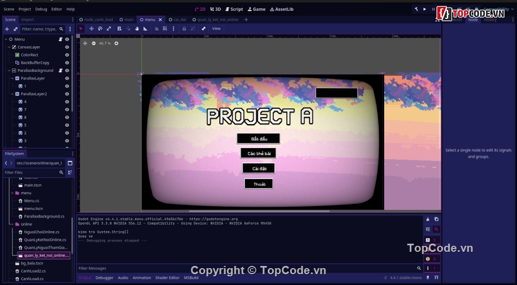Click the list-select nodes tool
This screenshot has height=285, width=517.
(x=119, y=29)
